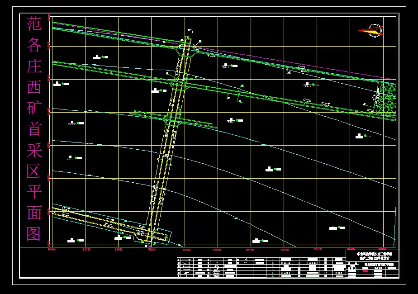
Task: Select the title character 矿
Action: click(34, 108)
